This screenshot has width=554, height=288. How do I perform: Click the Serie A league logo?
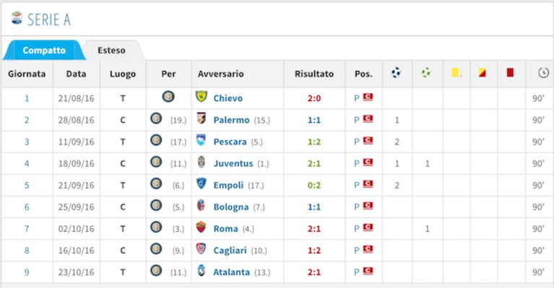17,17
